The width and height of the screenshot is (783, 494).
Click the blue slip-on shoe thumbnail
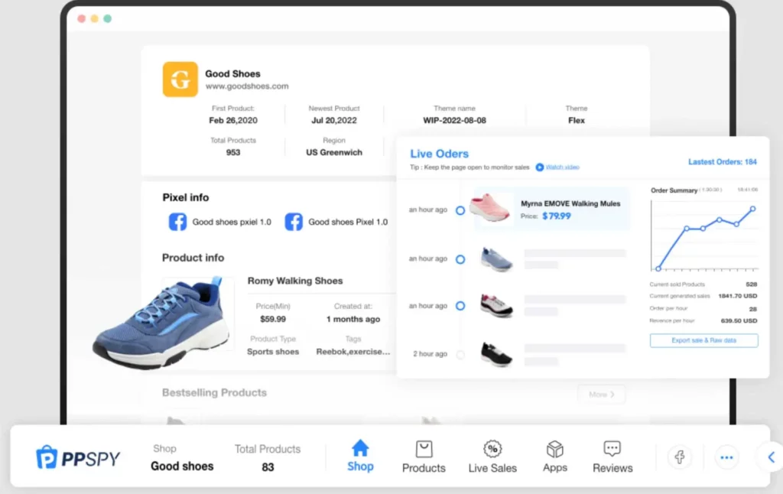(495, 258)
